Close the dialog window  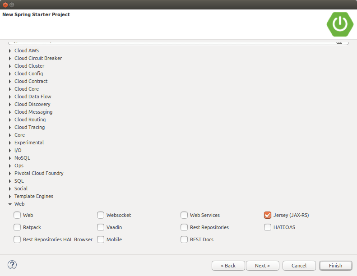point(5,5)
